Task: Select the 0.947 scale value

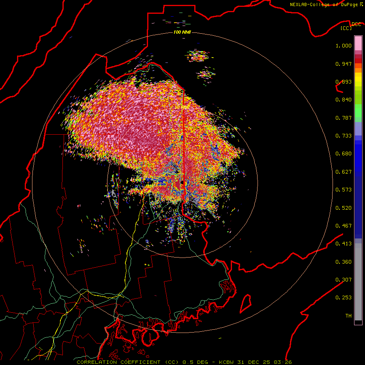Action: [344, 64]
